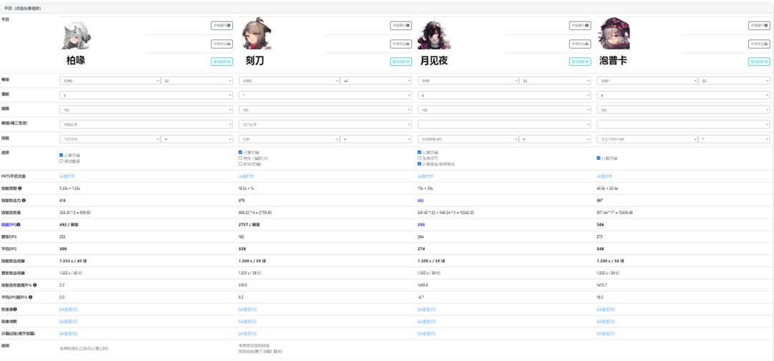This screenshot has height=361, width=774.
Task: Click the 柏喙 operator avatar
Action: tap(76, 35)
